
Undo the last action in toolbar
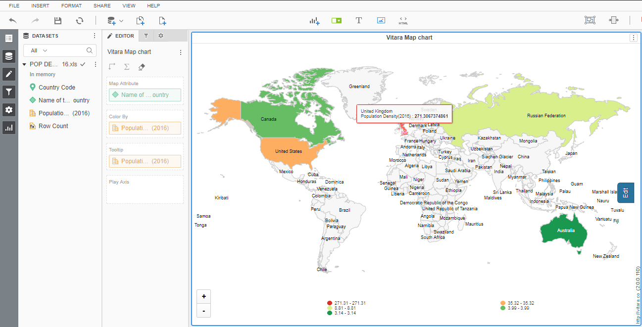13,20
